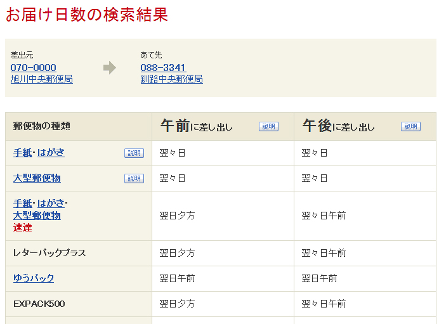
Task: Click the お届け日数の検索結果 page heading
Action: pos(87,15)
